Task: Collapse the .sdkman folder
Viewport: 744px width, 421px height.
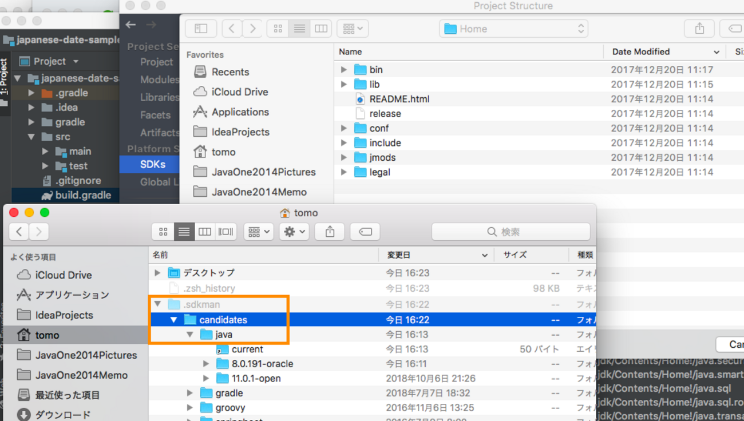Action: (157, 304)
